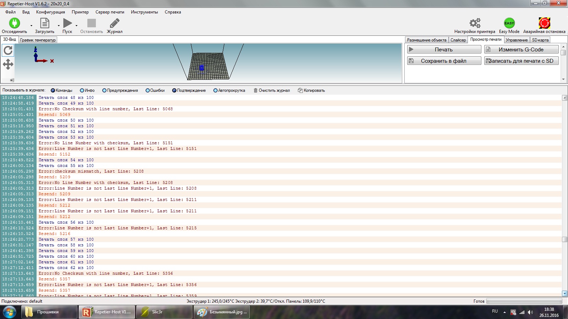Image resolution: width=568 pixels, height=319 pixels.
Task: Expand the dropdown arrow beside Загрузить
Action: 59,26
